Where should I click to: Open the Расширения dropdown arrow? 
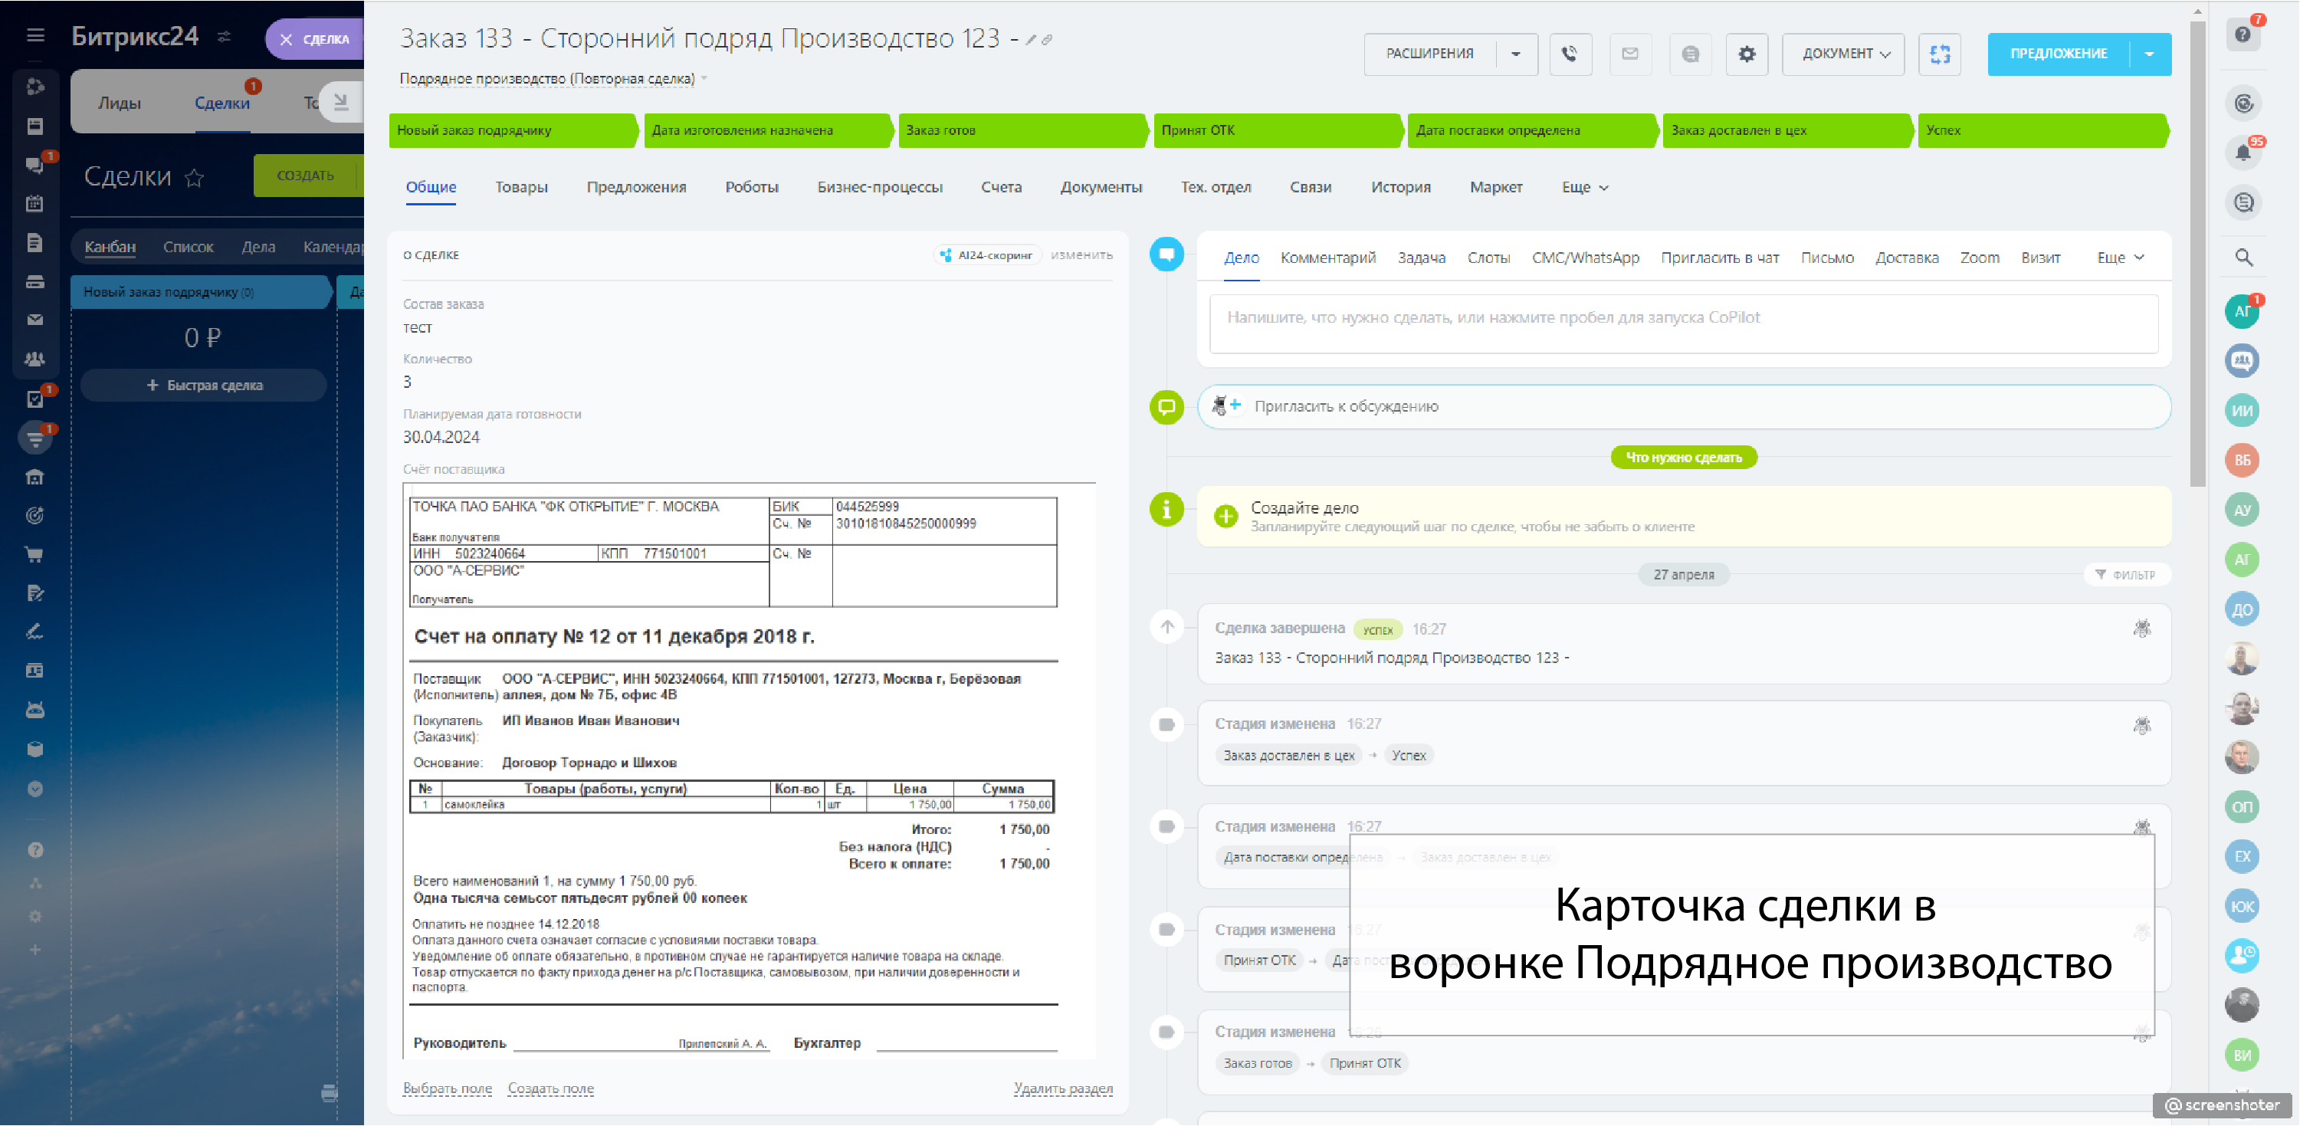[1515, 54]
